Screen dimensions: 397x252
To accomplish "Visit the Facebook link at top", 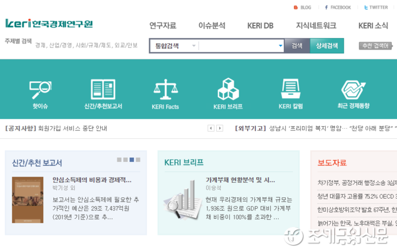I will click(326, 8).
